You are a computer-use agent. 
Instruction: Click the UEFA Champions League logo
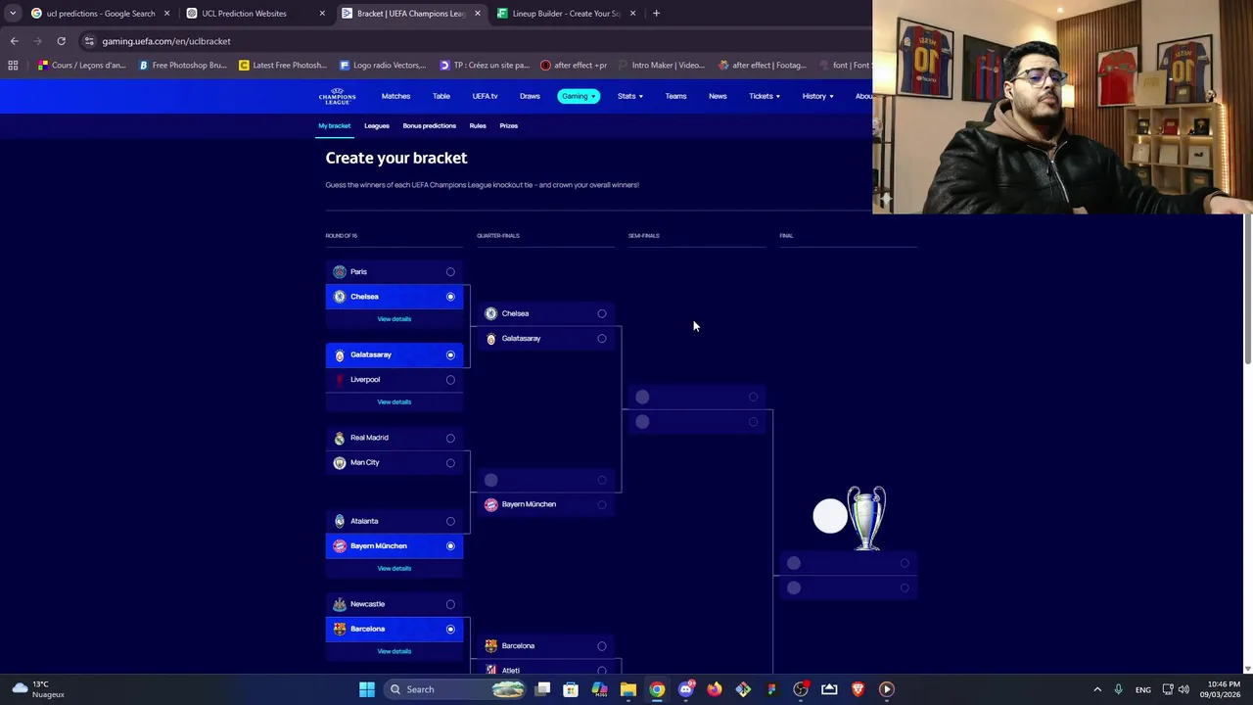337,96
